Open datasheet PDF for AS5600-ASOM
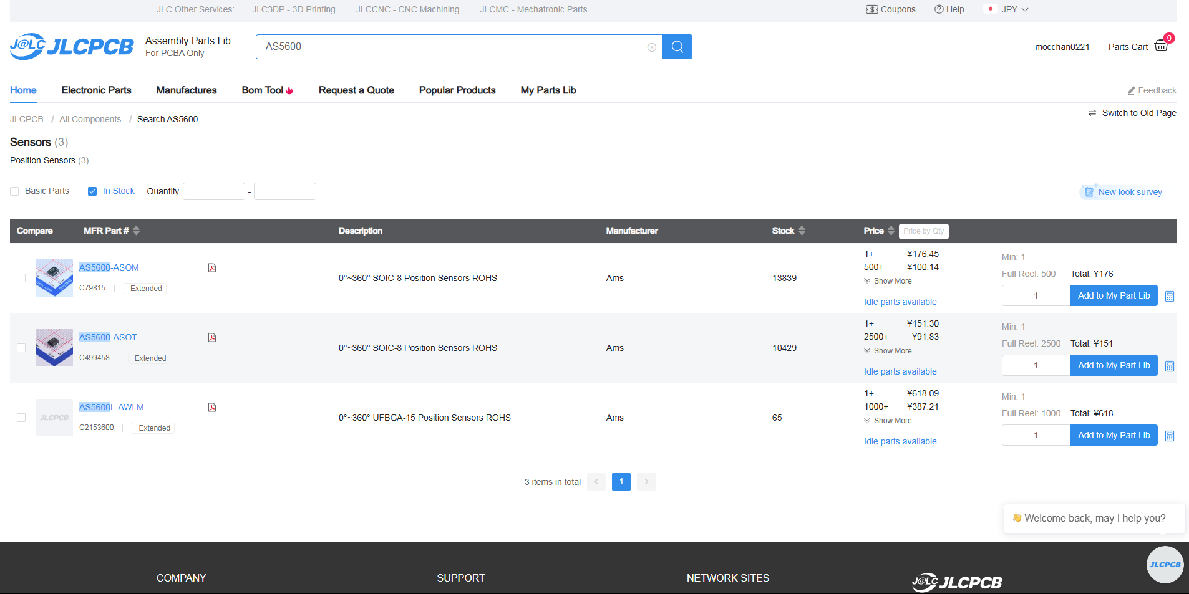This screenshot has height=594, width=1189. pos(212,268)
